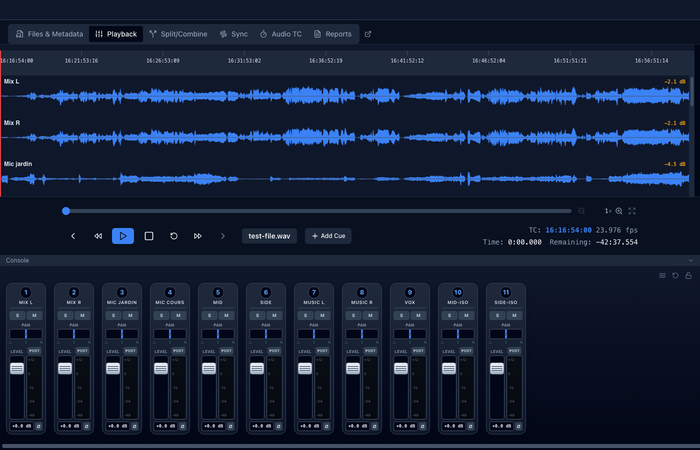Viewport: 700px width, 450px height.
Task: Click the playback position scrubber handle
Action: (x=66, y=211)
